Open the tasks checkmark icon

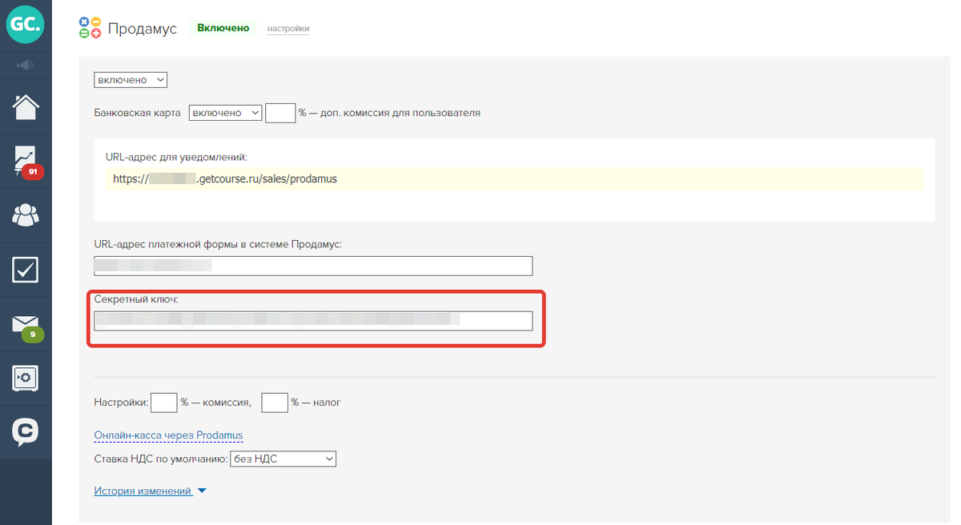(26, 270)
